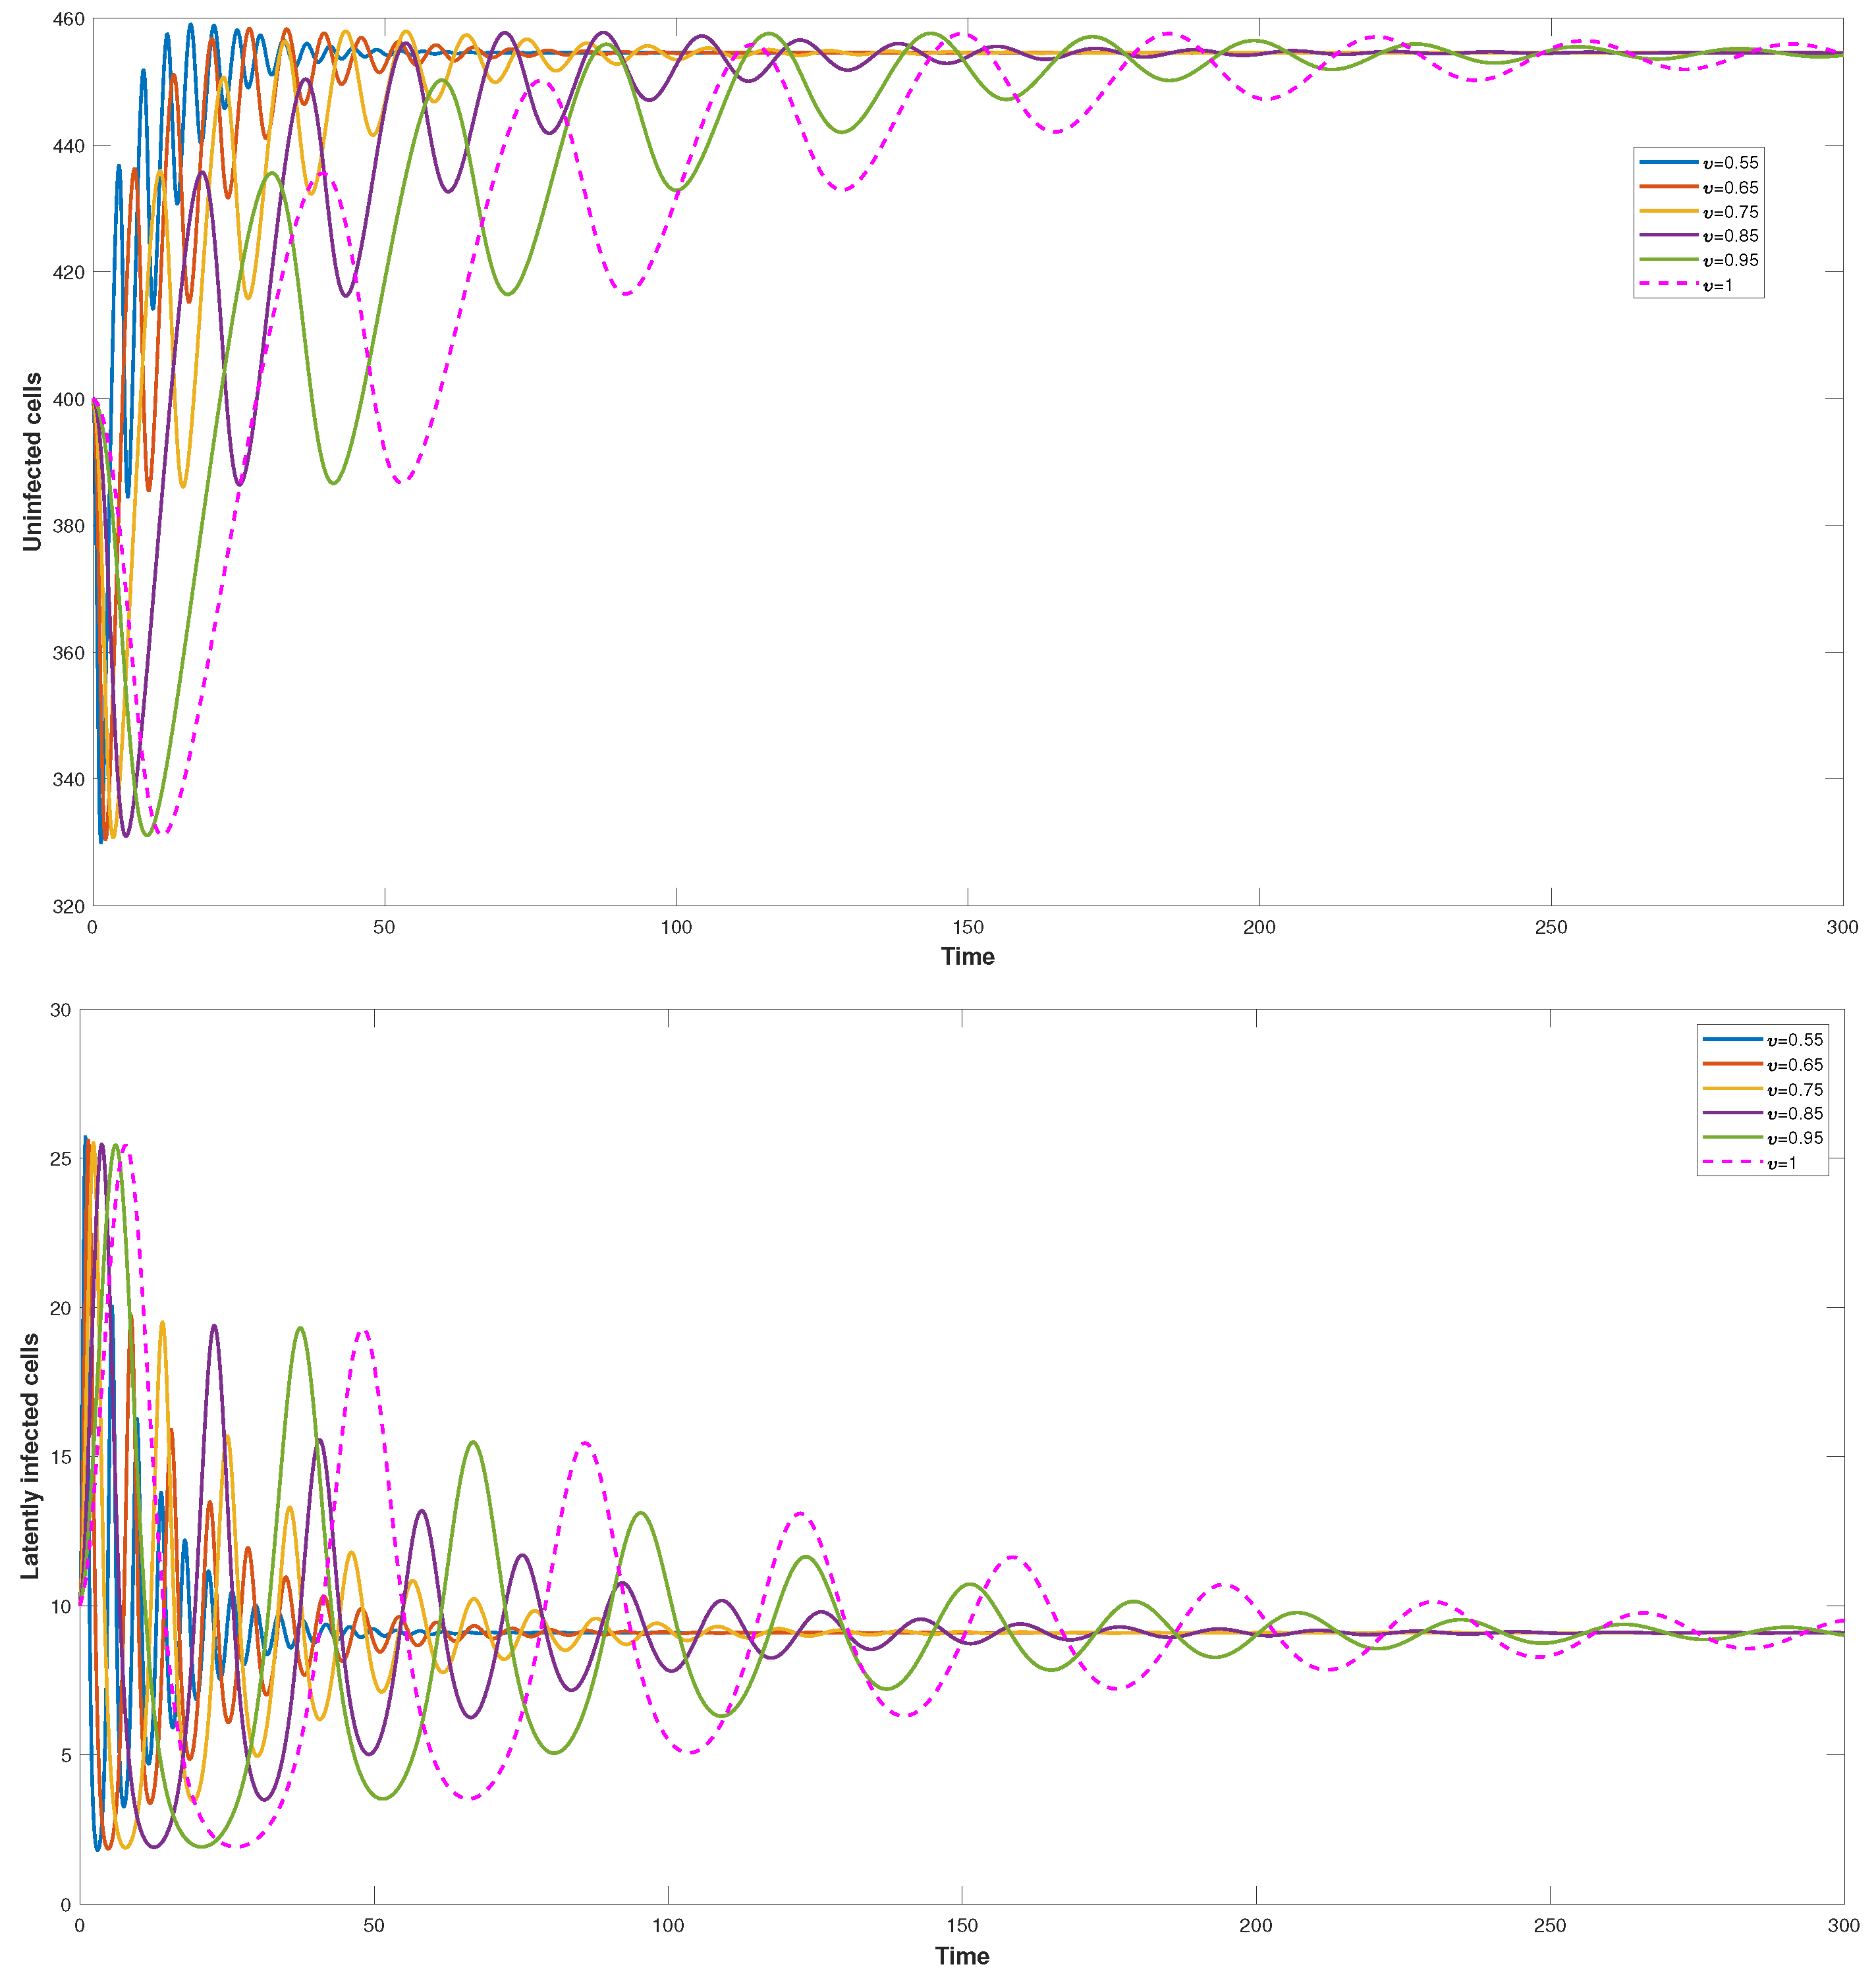Click the purple line sample in top legend
1876x1977 pixels.
pos(1668,236)
